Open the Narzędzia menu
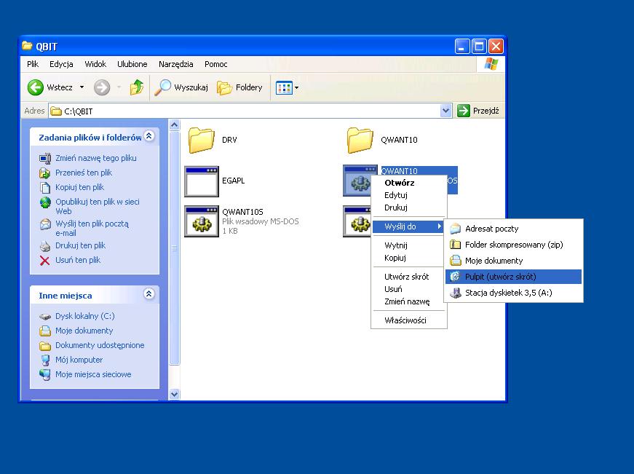Viewport: 634px width, 474px height. [176, 64]
